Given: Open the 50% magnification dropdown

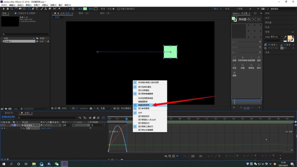Looking at the screenshot, I should (x=65, y=108).
